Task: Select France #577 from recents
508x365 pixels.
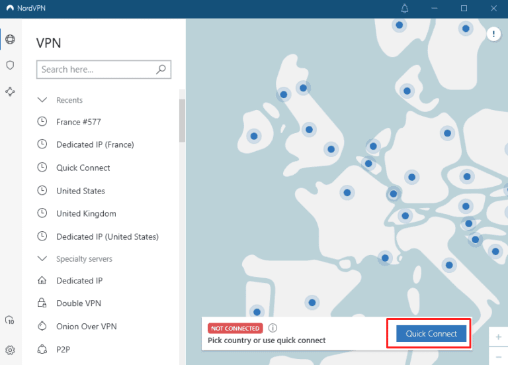Action: click(78, 122)
